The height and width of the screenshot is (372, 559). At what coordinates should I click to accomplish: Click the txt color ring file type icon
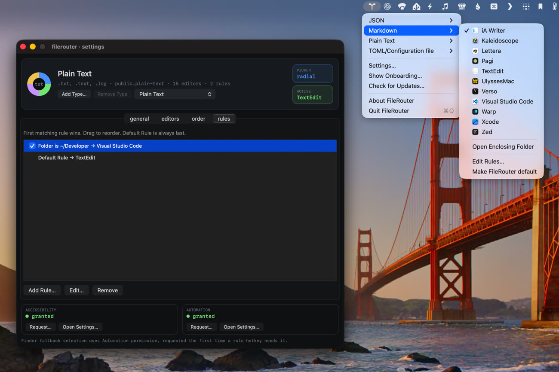point(39,84)
